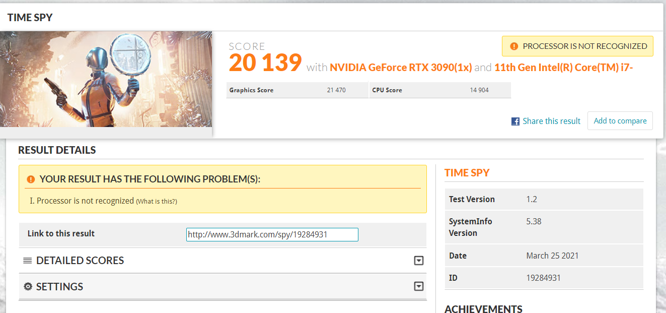Click the RESULT DETAILS heading
666x313 pixels.
tap(57, 150)
